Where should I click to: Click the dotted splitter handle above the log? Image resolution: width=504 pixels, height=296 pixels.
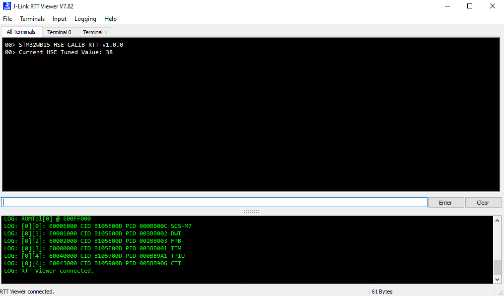pyautogui.click(x=251, y=212)
